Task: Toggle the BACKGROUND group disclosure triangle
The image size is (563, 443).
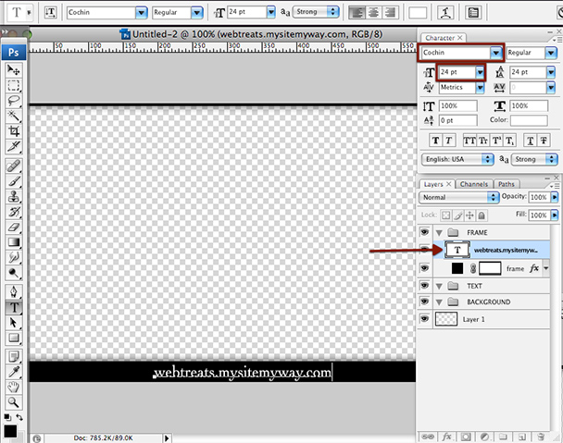Action: click(x=439, y=302)
